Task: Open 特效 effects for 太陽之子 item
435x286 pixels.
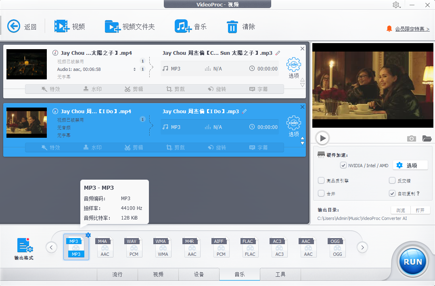Action: [x=51, y=89]
